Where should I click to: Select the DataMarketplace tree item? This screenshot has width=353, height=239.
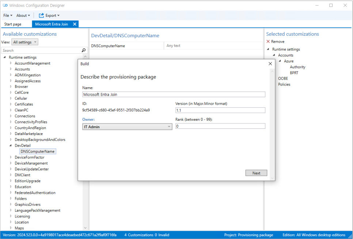click(x=29, y=134)
